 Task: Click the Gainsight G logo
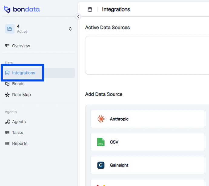click(x=101, y=165)
